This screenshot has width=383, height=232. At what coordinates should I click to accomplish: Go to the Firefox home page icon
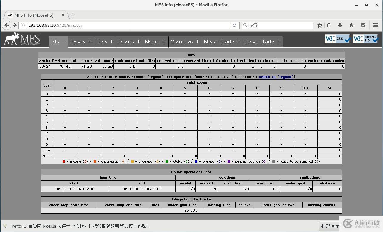pos(352,25)
